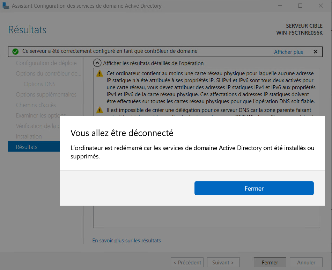Click the server name WIN-F5CTNRE0S6K

(300, 33)
